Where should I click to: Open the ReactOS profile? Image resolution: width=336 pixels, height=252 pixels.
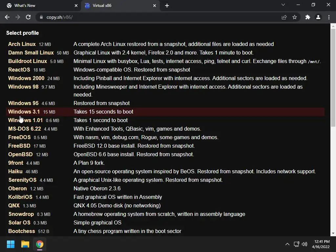click(x=19, y=70)
